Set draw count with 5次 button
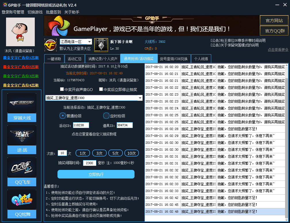The width and height of the screenshot is (290, 223). [x=116, y=153]
